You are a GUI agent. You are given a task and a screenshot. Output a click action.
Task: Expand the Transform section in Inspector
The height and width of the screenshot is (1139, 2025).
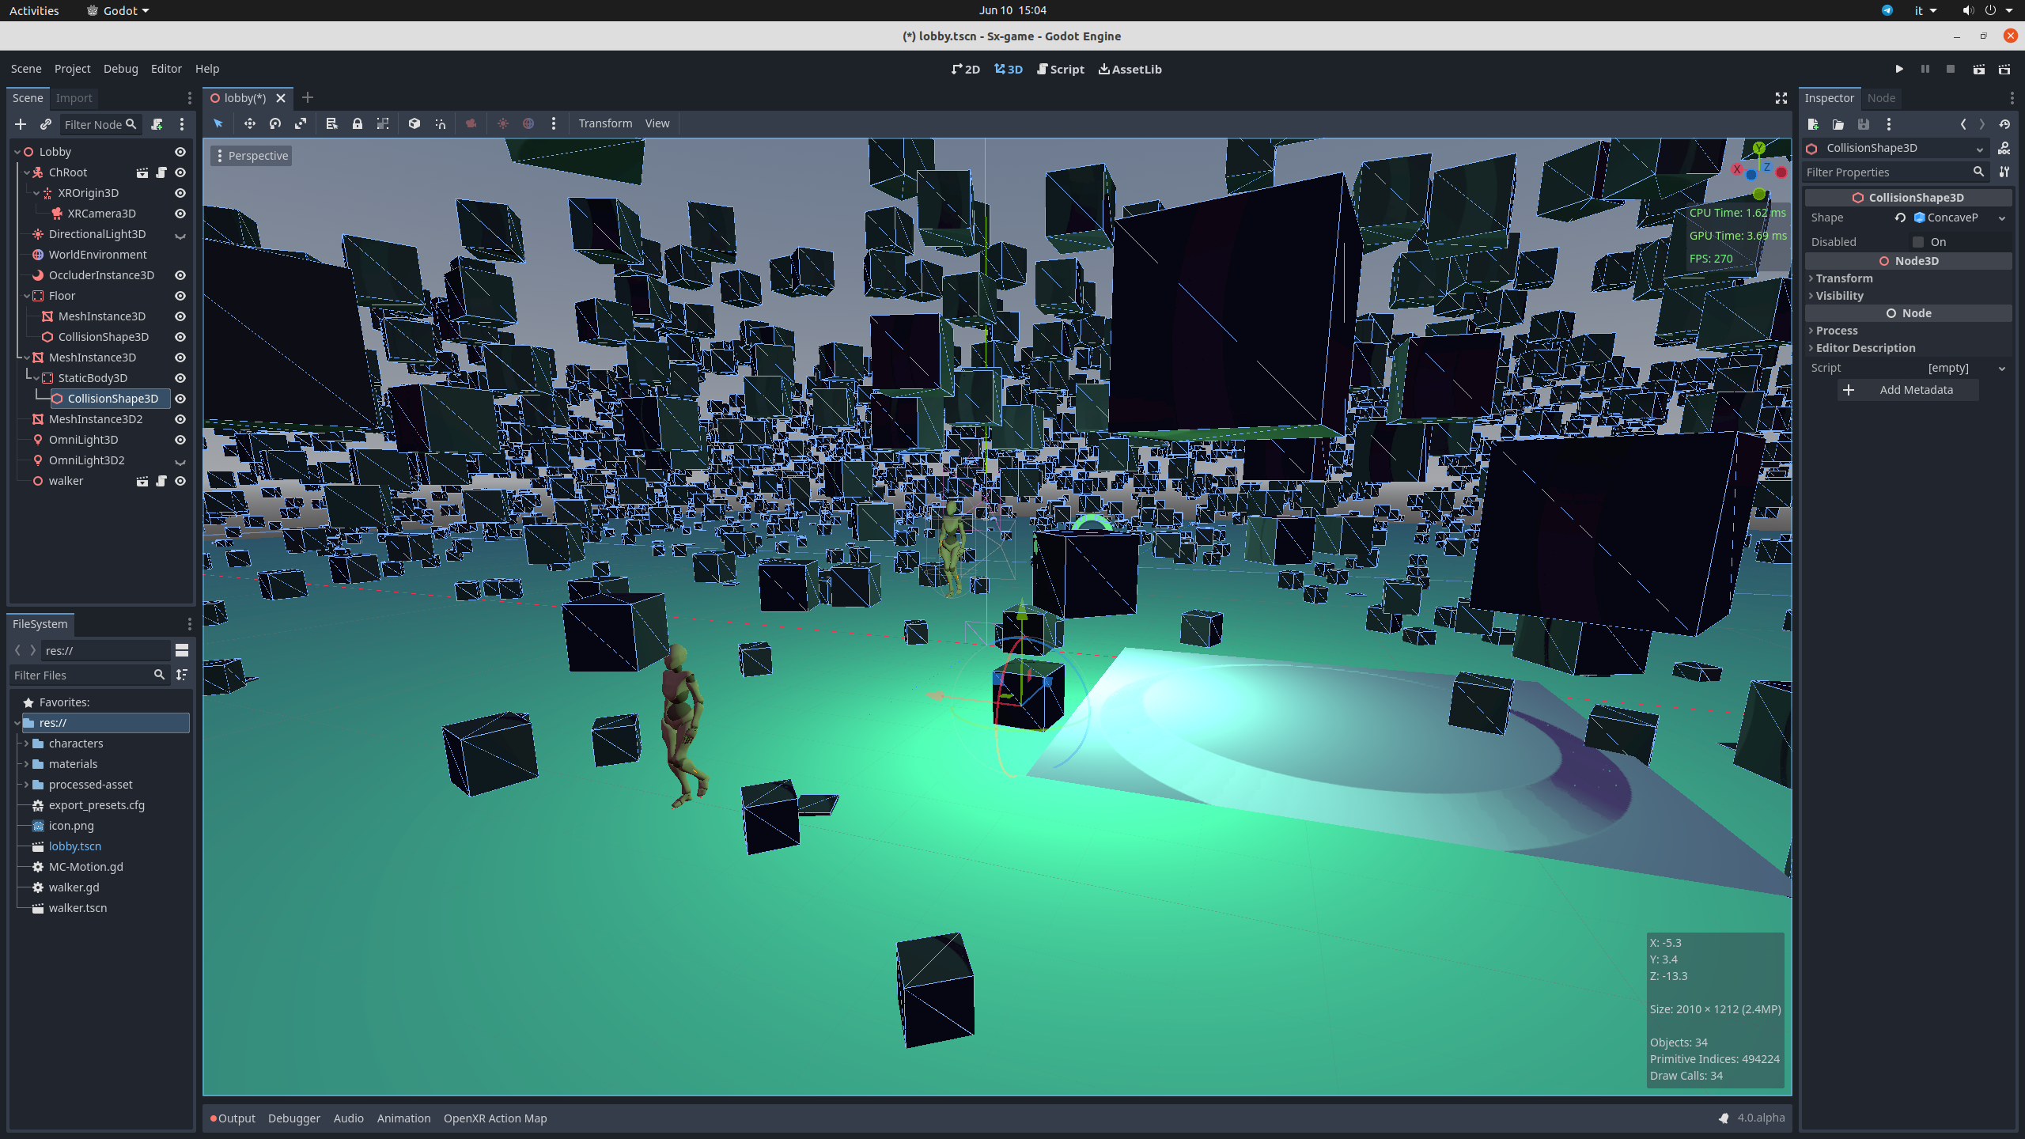click(x=1844, y=278)
